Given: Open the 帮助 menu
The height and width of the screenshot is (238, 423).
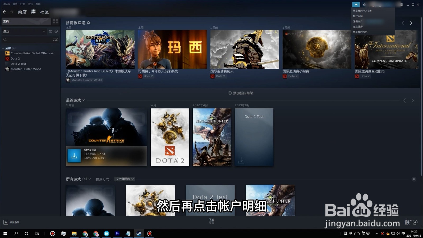Looking at the screenshot, I should (38, 4).
